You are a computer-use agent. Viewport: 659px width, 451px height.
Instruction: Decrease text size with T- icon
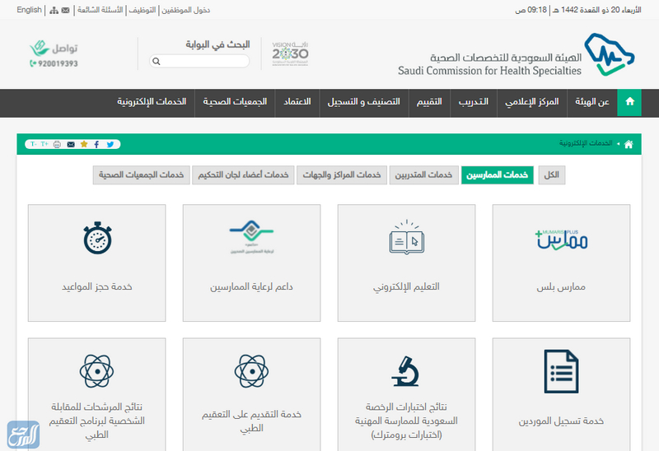[34, 144]
